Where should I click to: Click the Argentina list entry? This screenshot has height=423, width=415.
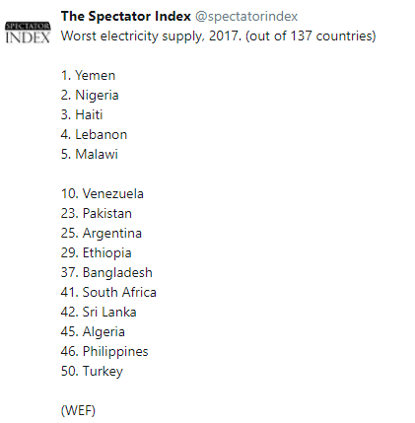(102, 234)
